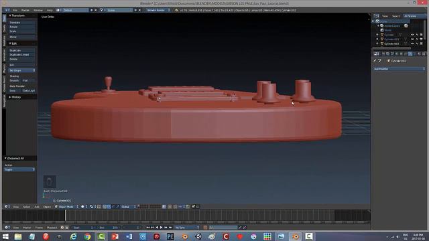
Task: Jump to the first frame
Action: pyautogui.click(x=148, y=228)
